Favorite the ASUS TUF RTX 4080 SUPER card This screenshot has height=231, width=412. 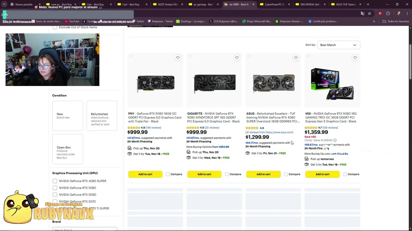click(296, 58)
